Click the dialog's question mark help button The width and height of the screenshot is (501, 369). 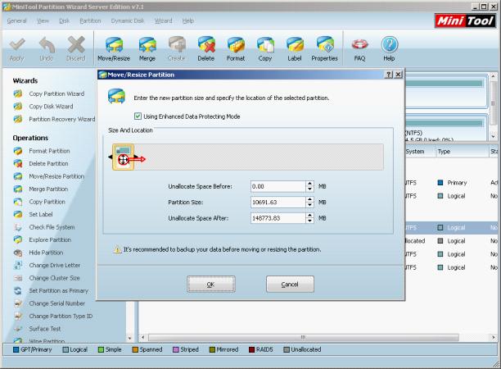pos(389,75)
